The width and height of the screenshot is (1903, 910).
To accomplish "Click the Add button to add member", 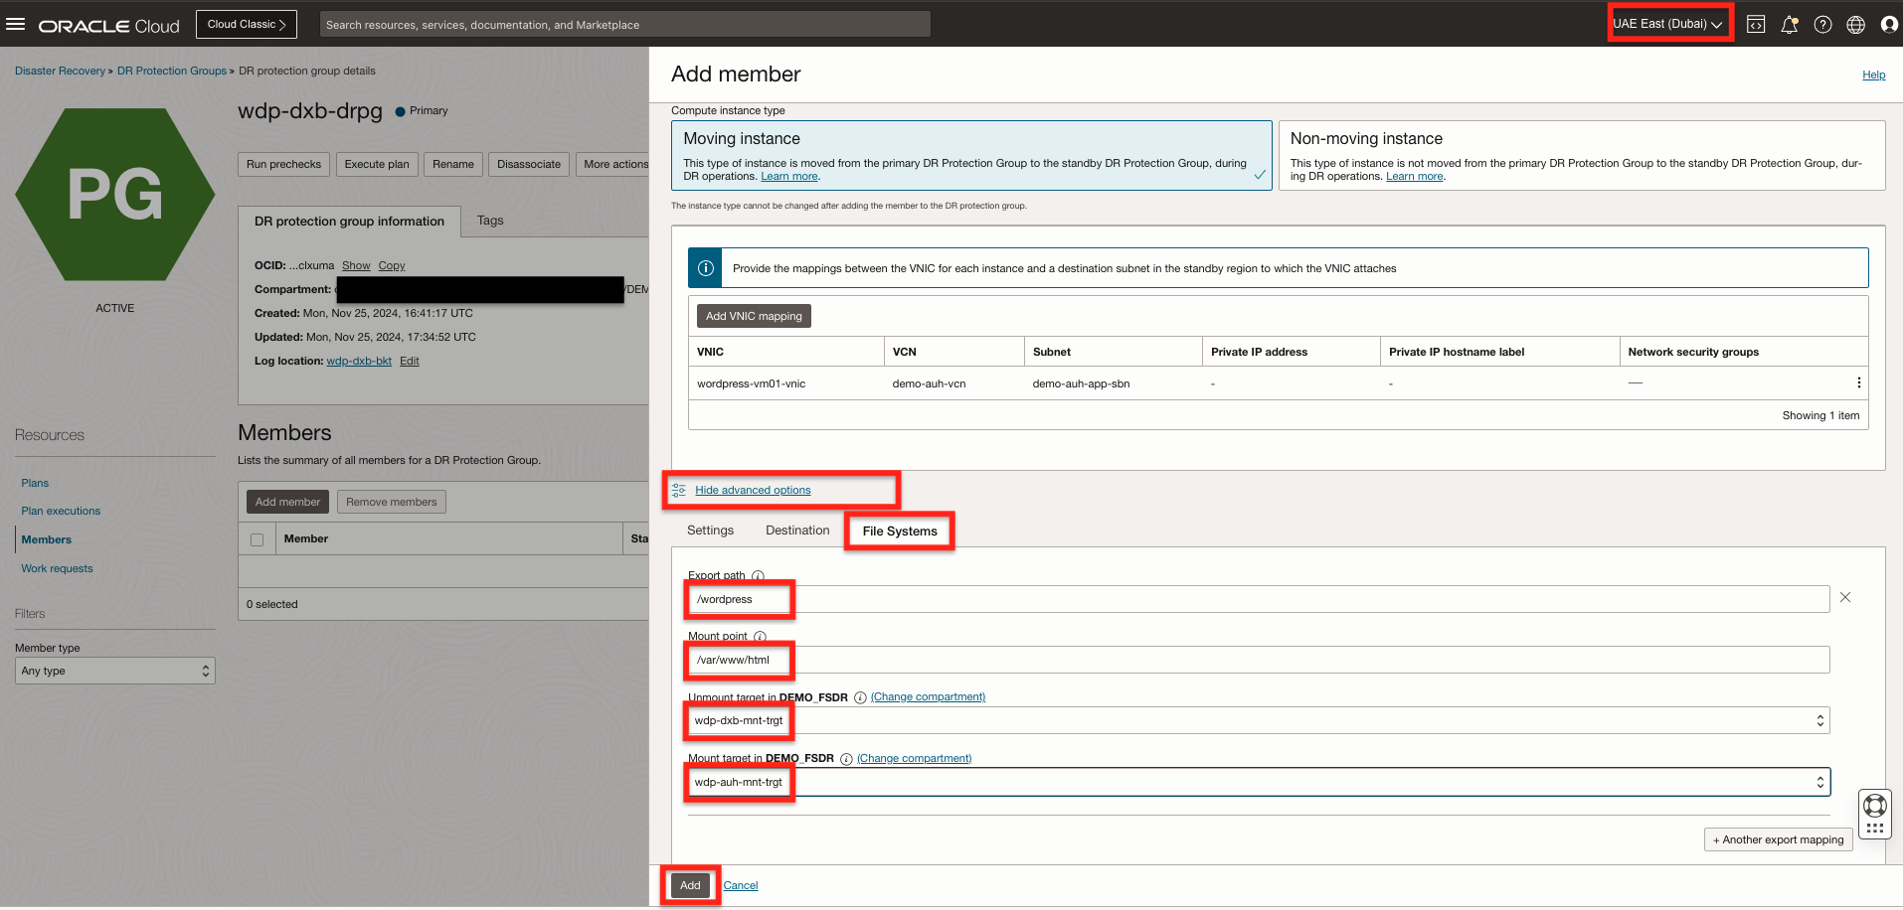I will pos(690,885).
